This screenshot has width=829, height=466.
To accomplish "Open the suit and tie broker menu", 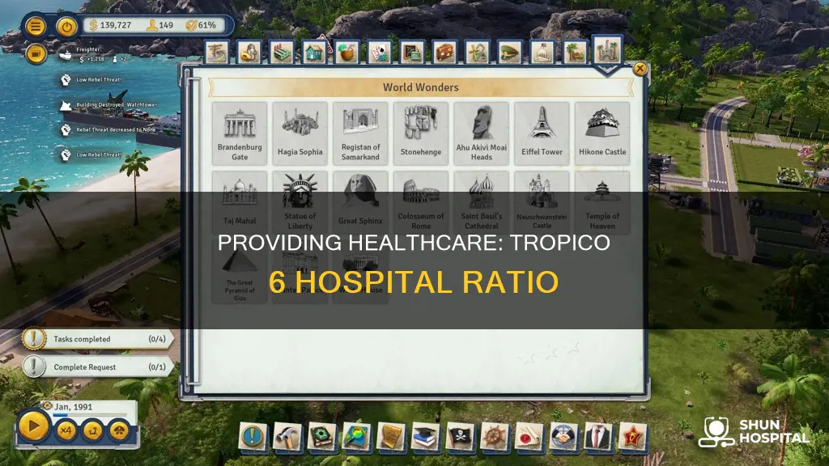I will point(598,437).
